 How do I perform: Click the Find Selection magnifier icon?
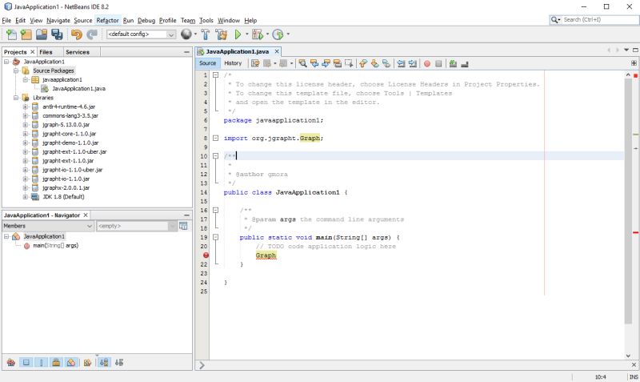click(x=302, y=63)
